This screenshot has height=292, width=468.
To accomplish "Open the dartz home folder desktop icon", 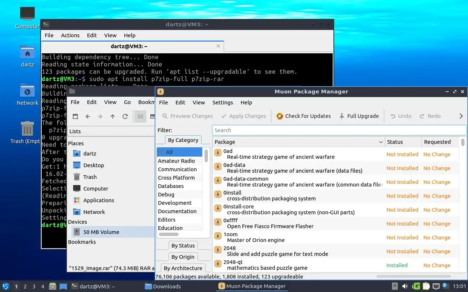I will coord(27,57).
